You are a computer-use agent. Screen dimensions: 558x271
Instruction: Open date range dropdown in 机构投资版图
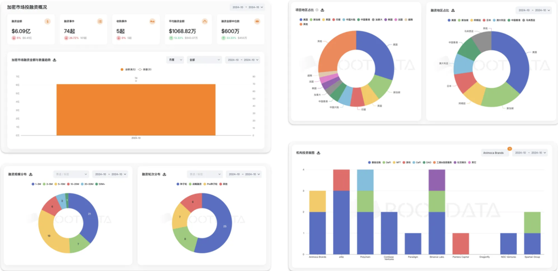click(530, 153)
